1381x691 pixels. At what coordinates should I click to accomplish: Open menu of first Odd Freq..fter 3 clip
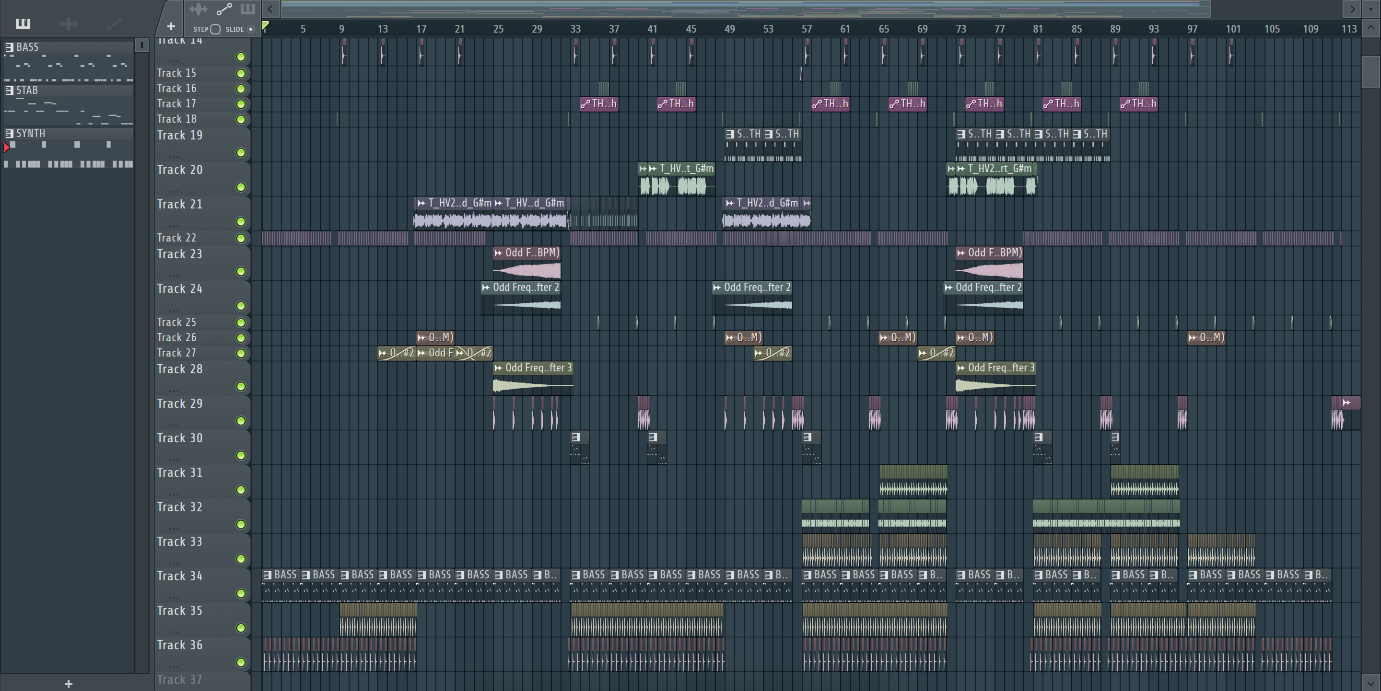click(x=499, y=368)
